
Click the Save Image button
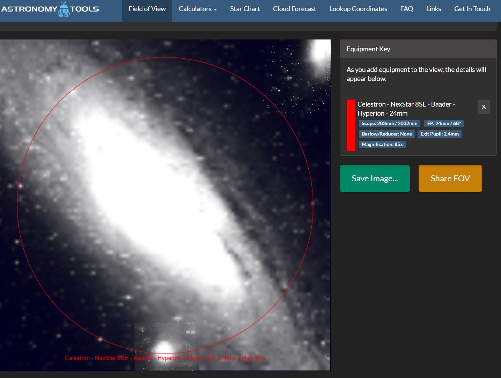(375, 179)
